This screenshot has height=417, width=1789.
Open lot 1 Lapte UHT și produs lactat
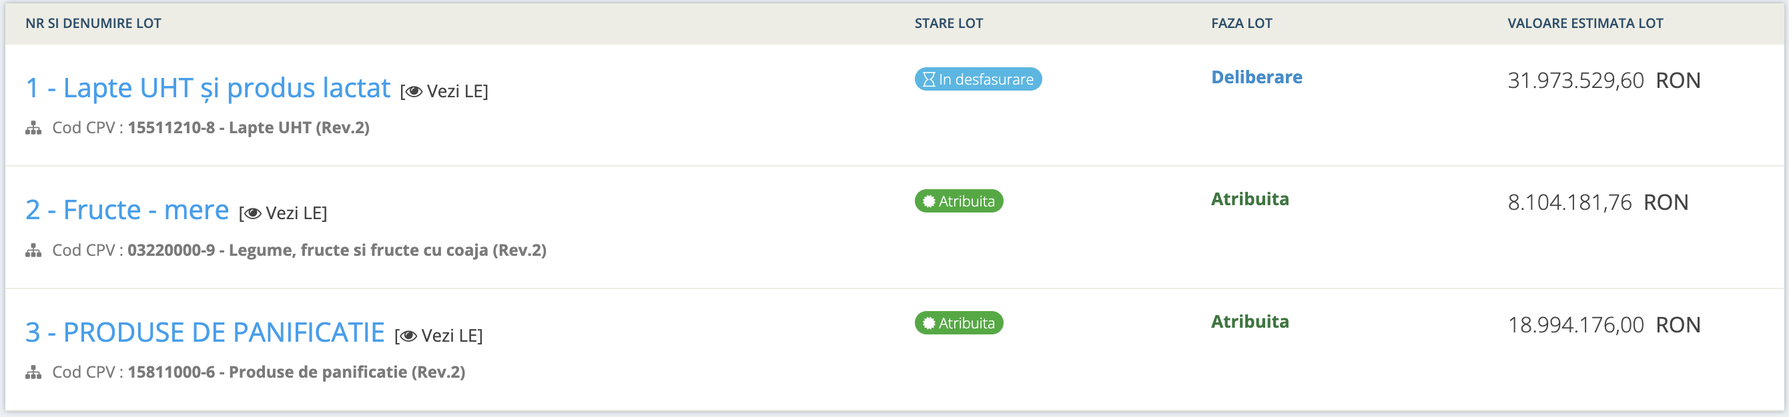click(x=208, y=88)
